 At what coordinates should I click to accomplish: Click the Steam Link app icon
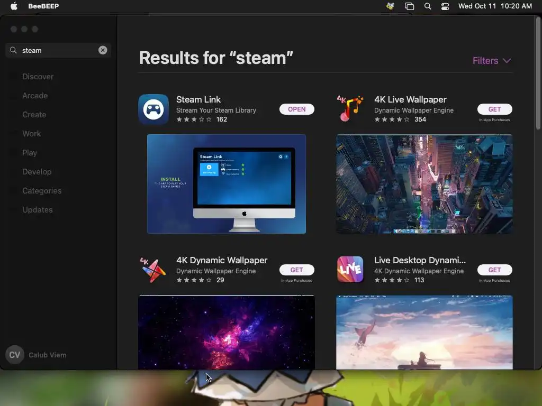[x=153, y=109]
